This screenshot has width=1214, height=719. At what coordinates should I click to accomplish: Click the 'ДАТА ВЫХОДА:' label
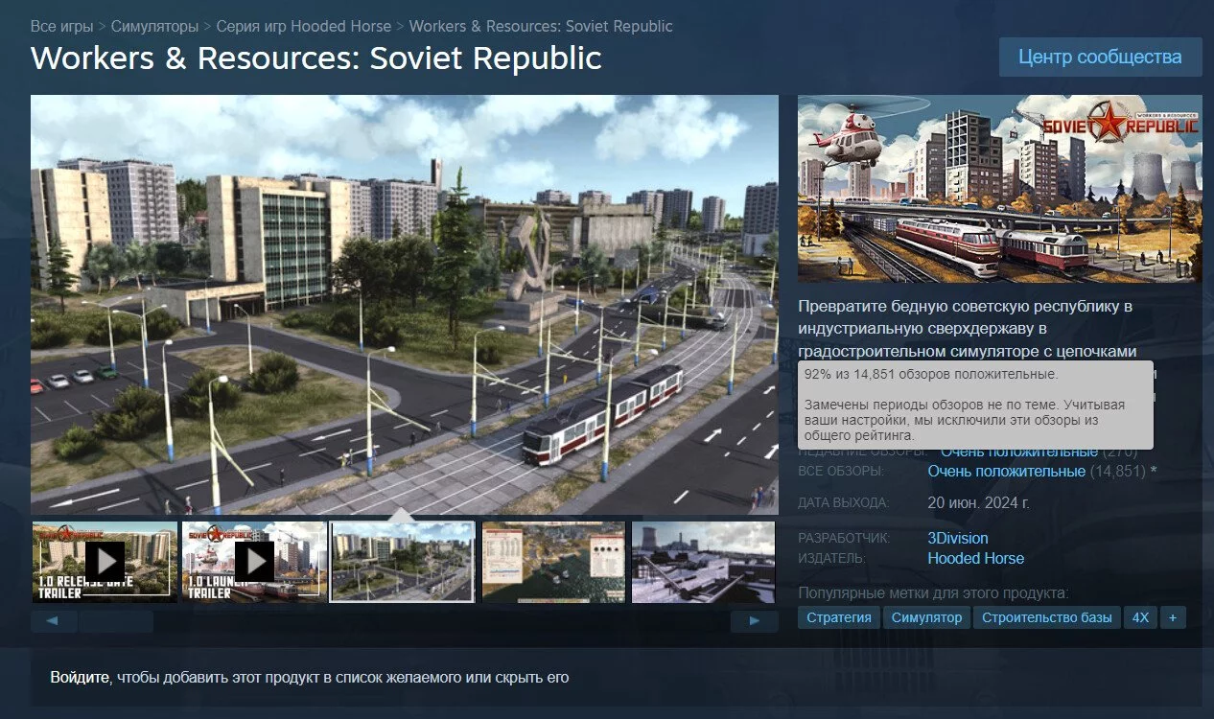coord(844,502)
